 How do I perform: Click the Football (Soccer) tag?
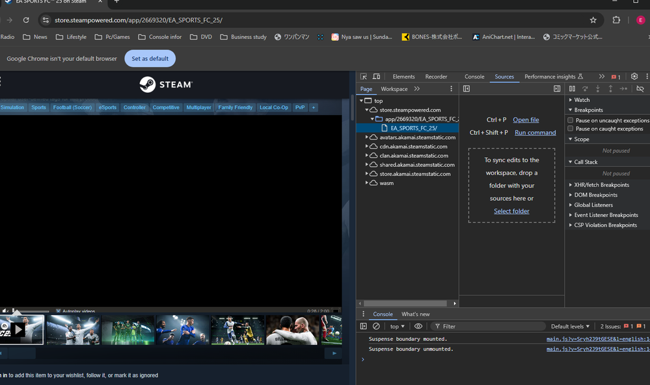[72, 108]
